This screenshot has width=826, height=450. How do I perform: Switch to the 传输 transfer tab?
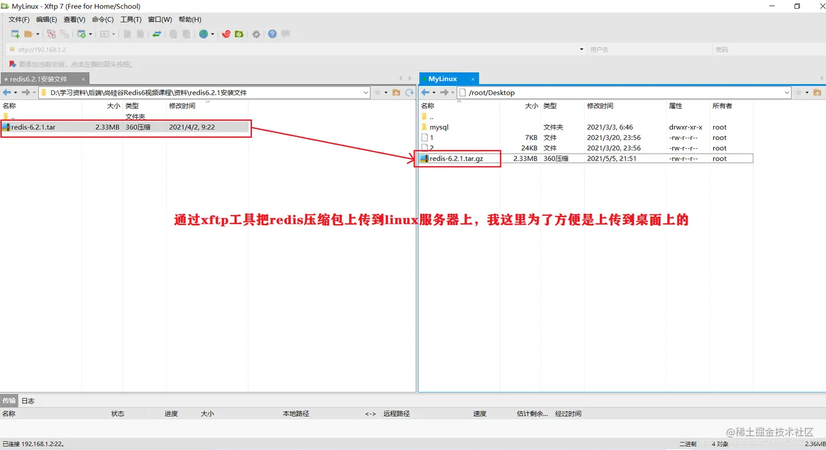point(9,401)
